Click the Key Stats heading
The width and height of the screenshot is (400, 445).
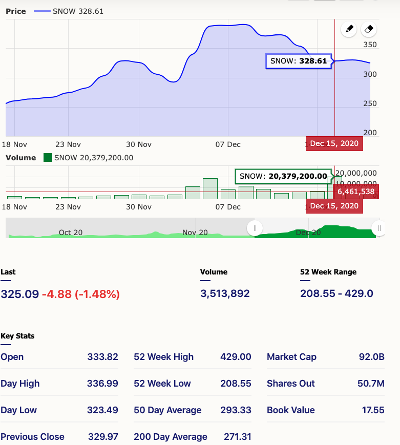(17, 336)
